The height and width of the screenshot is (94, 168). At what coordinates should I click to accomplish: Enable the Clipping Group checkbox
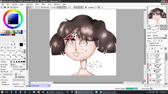tap(148, 43)
